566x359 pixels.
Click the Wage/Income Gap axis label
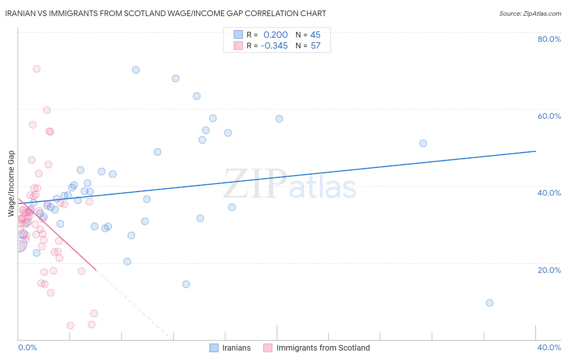coord(11,184)
